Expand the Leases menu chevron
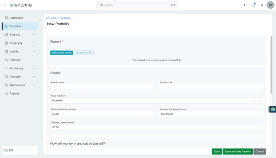This screenshot has width=276, height=158. click(x=34, y=51)
